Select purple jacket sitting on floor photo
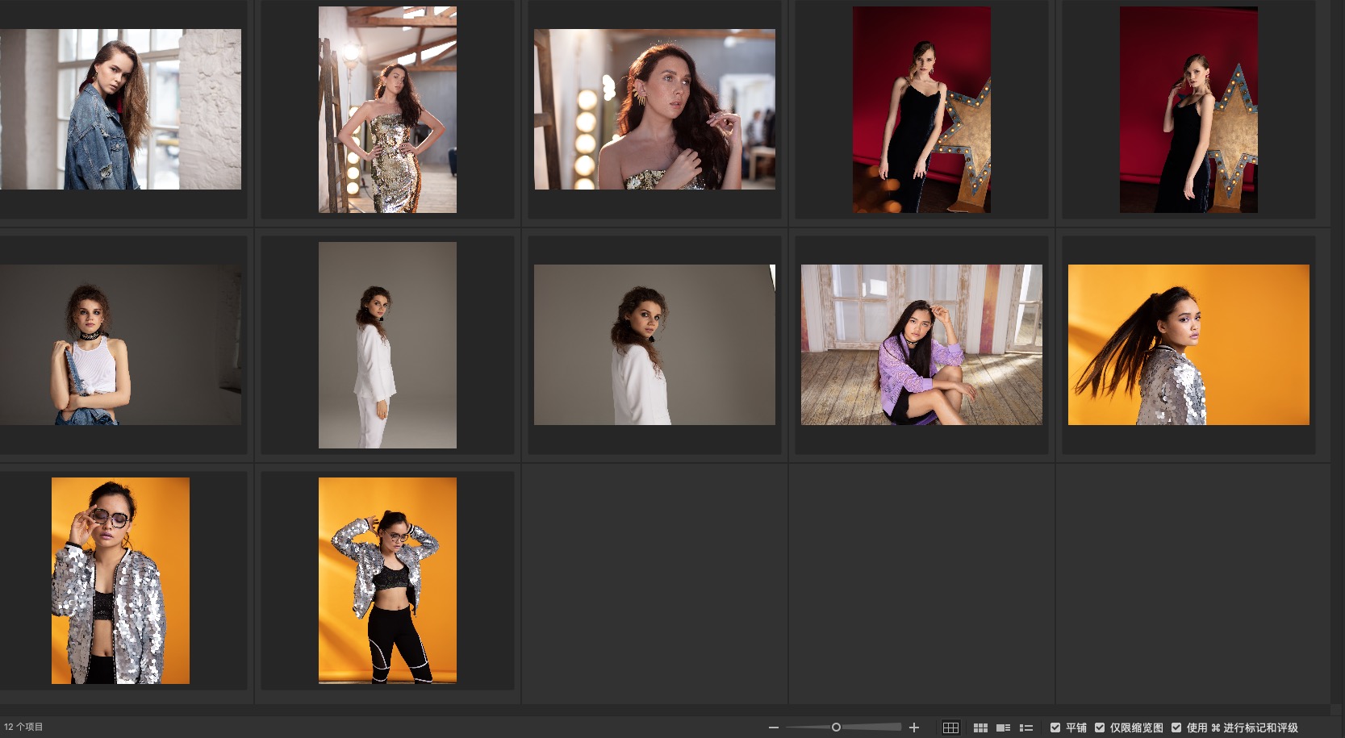 pyautogui.click(x=921, y=345)
